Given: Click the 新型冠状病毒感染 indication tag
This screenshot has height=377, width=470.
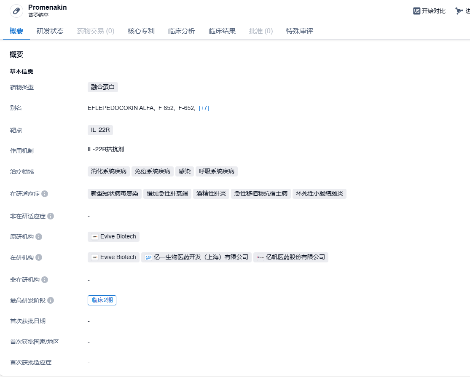Looking at the screenshot, I should [x=115, y=194].
